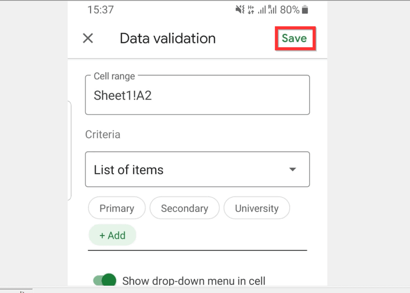This screenshot has width=410, height=293.
Task: Tap the 15:37 clock in status bar
Action: (100, 10)
